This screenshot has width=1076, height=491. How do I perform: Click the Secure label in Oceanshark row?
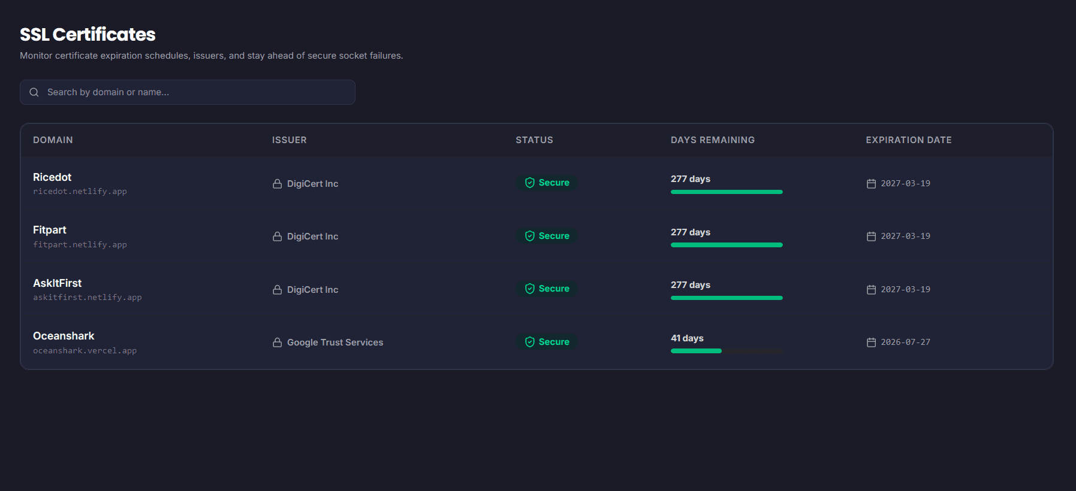(x=554, y=342)
